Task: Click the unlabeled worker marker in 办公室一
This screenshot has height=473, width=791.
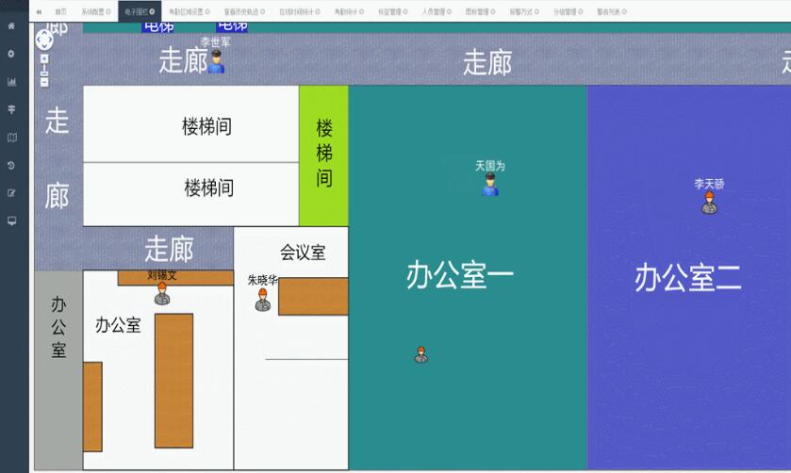Action: point(420,354)
